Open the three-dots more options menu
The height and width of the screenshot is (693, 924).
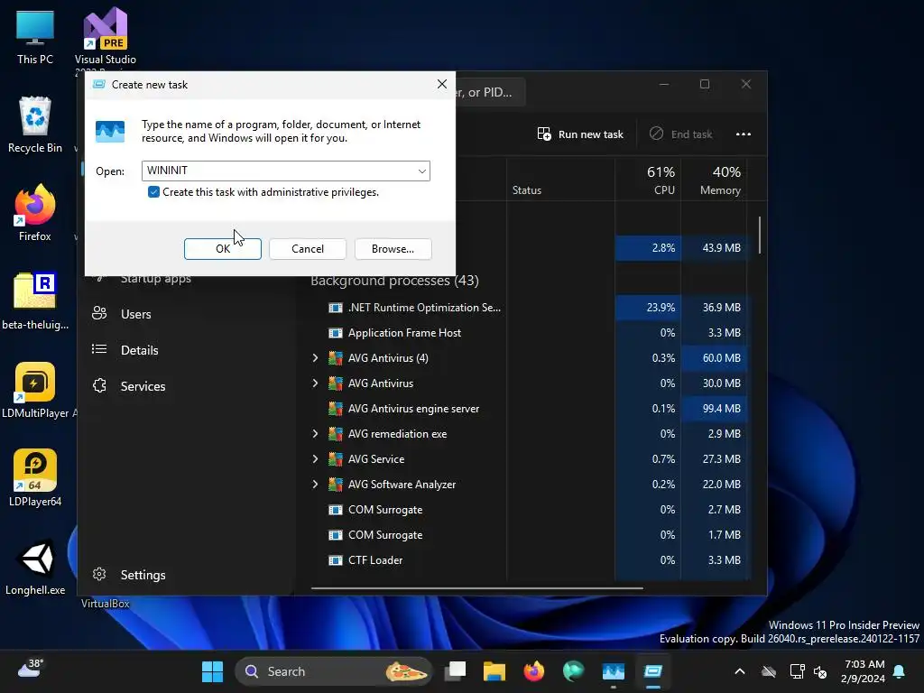[744, 134]
